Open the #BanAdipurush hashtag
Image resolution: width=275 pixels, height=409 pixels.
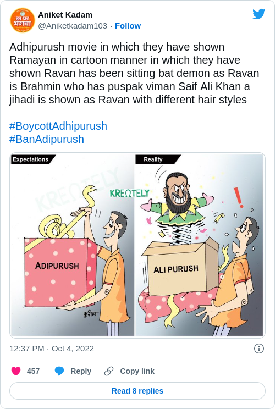tap(47, 139)
